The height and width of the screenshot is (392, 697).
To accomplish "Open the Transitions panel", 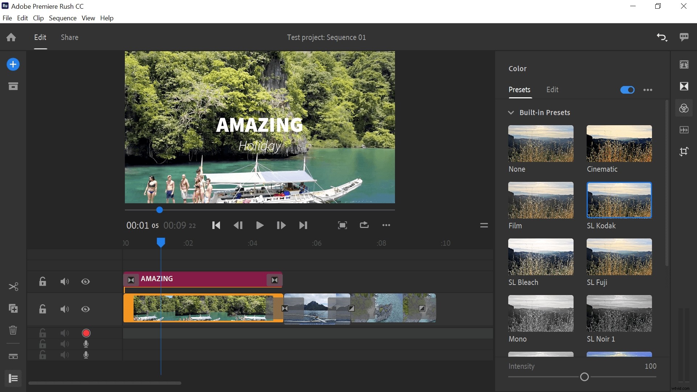I will pyautogui.click(x=684, y=86).
